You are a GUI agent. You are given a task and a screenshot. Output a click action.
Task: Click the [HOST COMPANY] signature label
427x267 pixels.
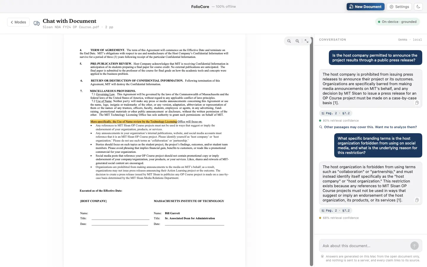coord(93,201)
